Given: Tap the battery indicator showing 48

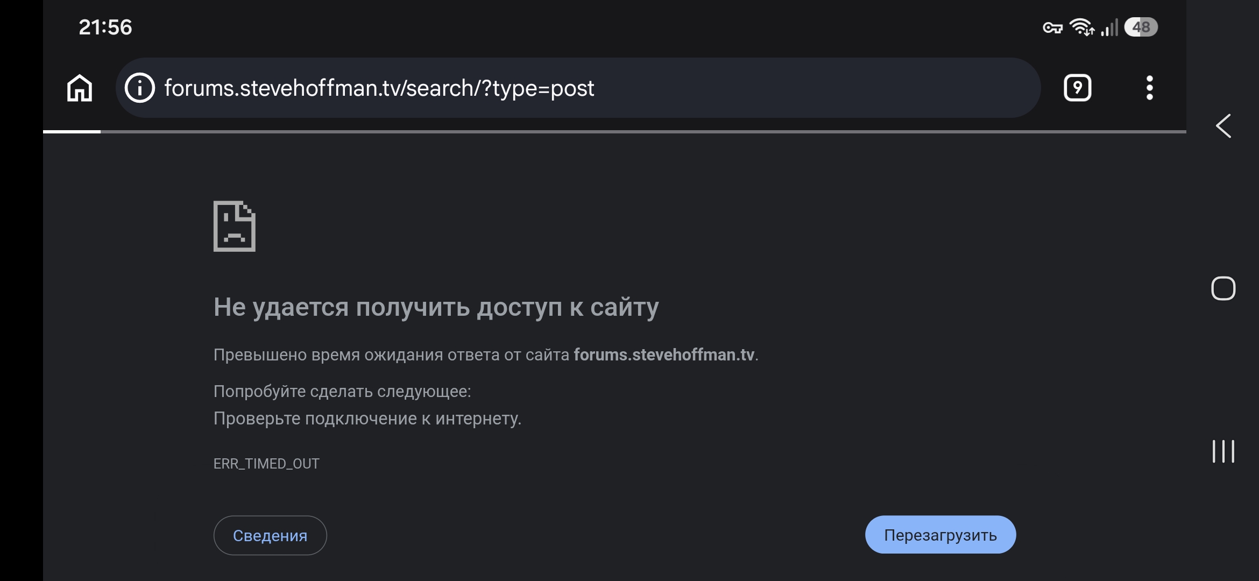Looking at the screenshot, I should [1141, 27].
